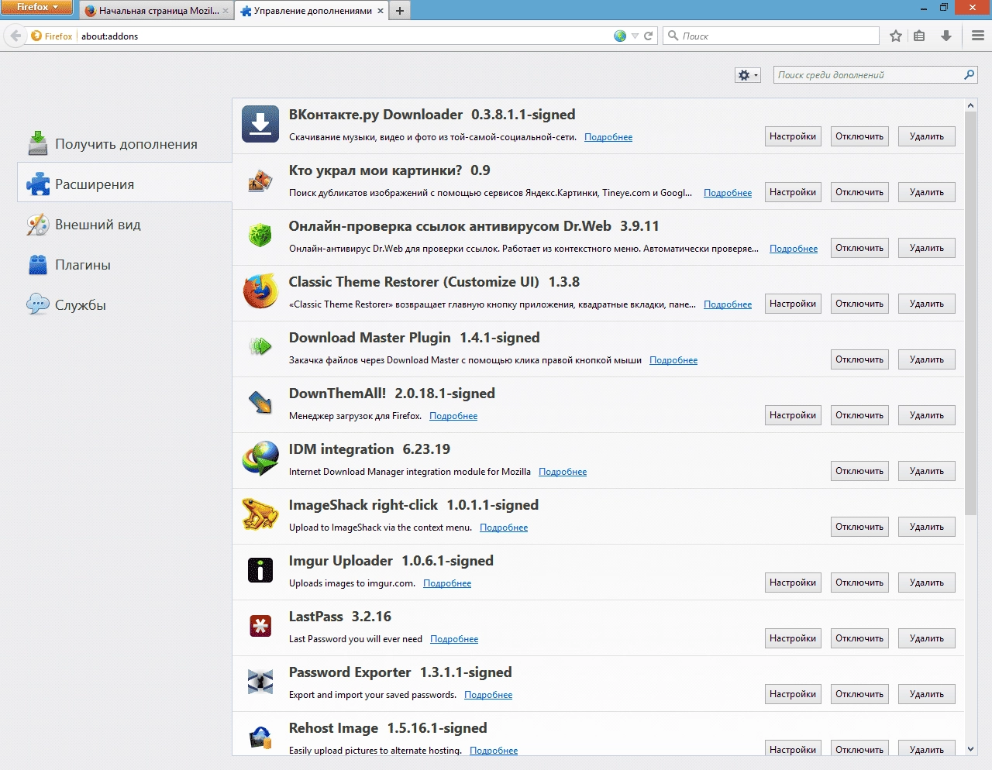Switch to Внешний вид category
992x770 pixels.
click(x=125, y=225)
